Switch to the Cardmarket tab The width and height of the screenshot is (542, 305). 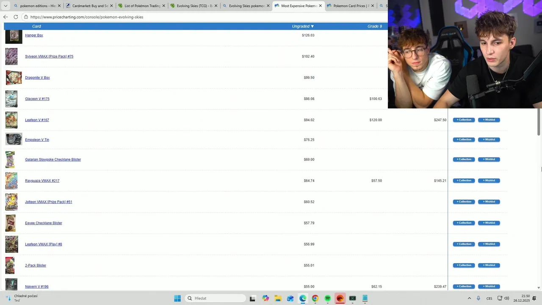[x=89, y=6]
